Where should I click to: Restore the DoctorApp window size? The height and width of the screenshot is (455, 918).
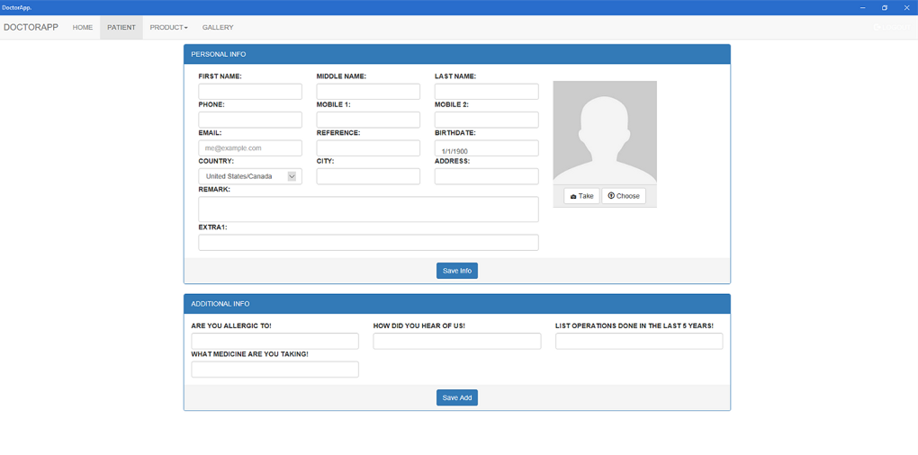(884, 7)
